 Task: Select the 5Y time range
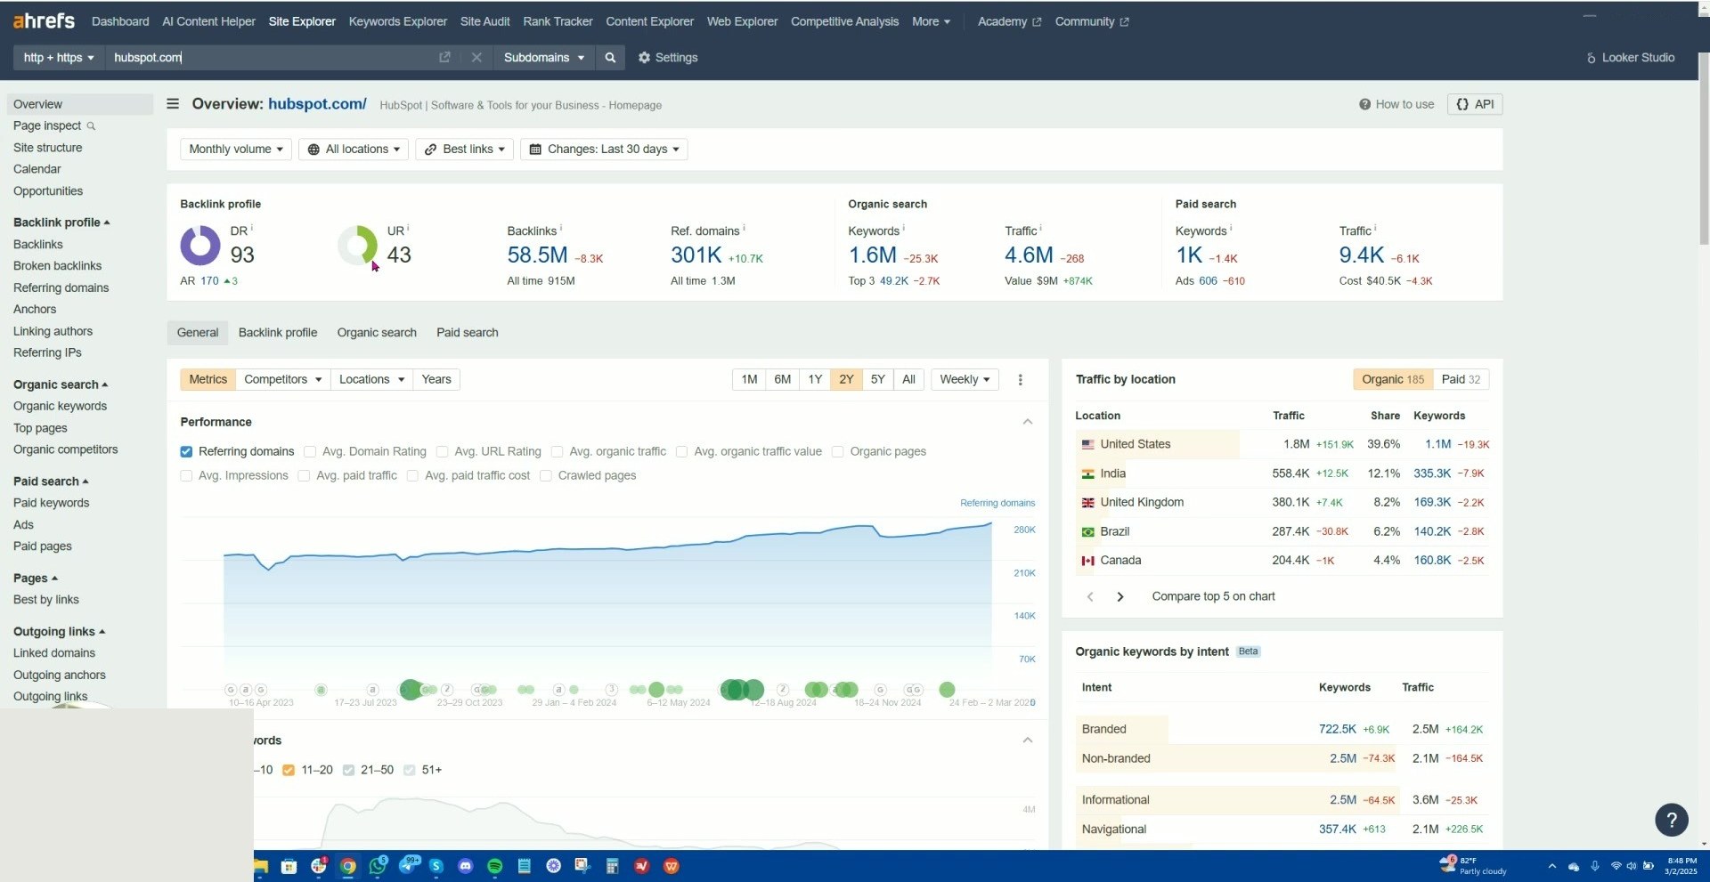877,379
